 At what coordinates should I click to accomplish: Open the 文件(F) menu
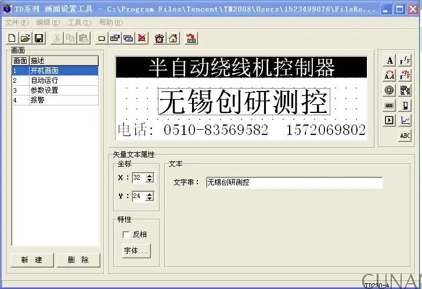[16, 23]
